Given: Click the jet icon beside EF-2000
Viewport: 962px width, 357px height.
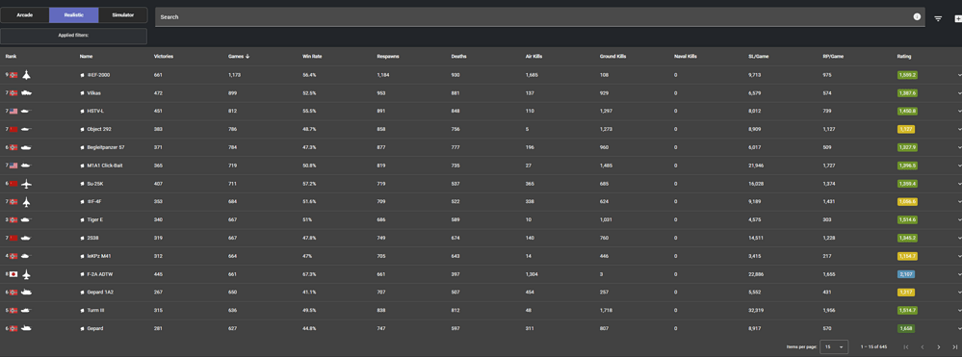Looking at the screenshot, I should pos(26,75).
